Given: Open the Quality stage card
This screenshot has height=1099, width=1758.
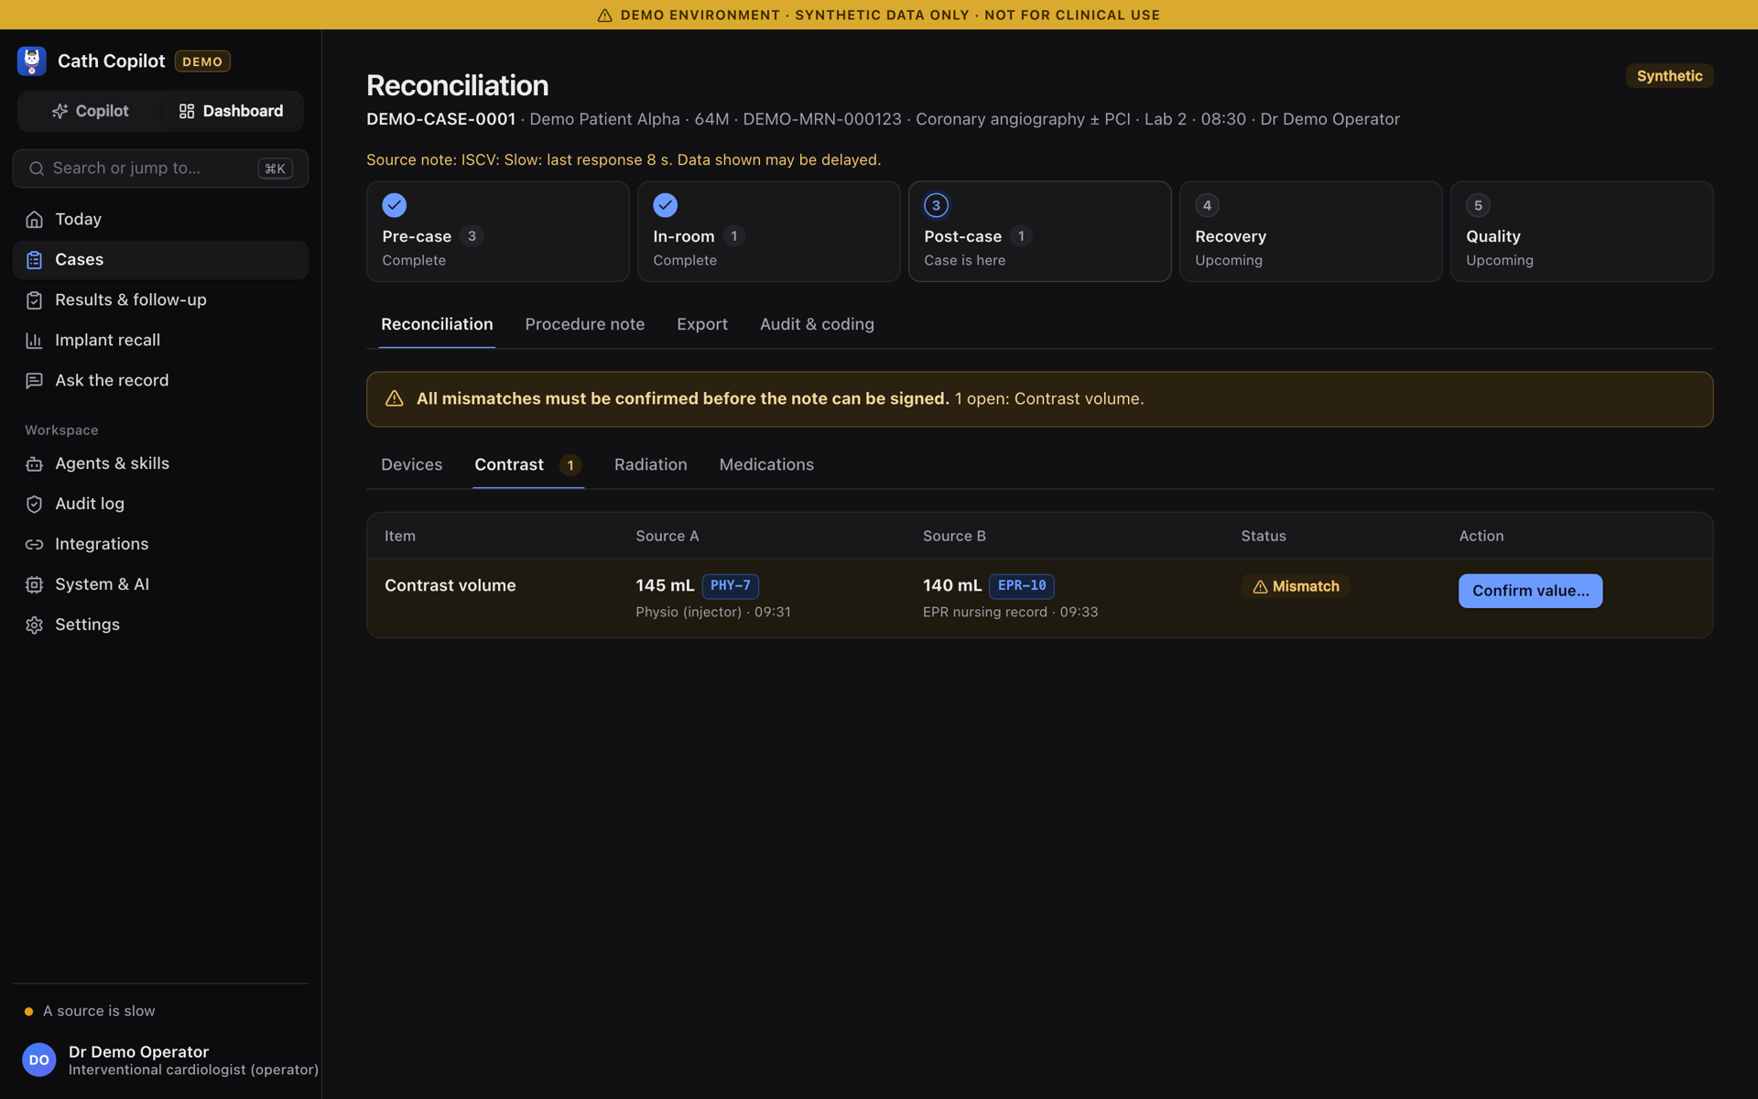Looking at the screenshot, I should click(1581, 231).
